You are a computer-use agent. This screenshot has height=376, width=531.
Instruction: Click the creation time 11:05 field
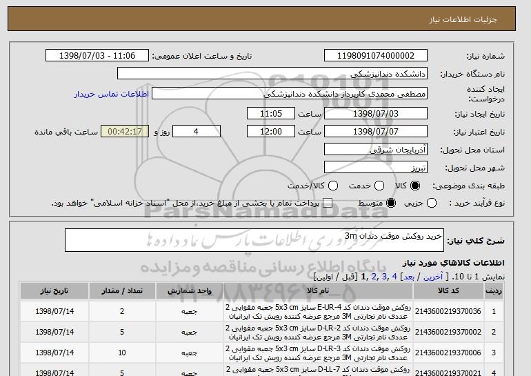(271, 113)
